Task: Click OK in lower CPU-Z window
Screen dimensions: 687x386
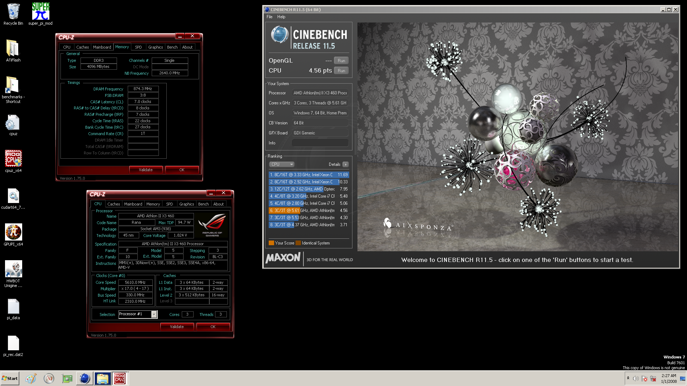Action: tap(213, 327)
